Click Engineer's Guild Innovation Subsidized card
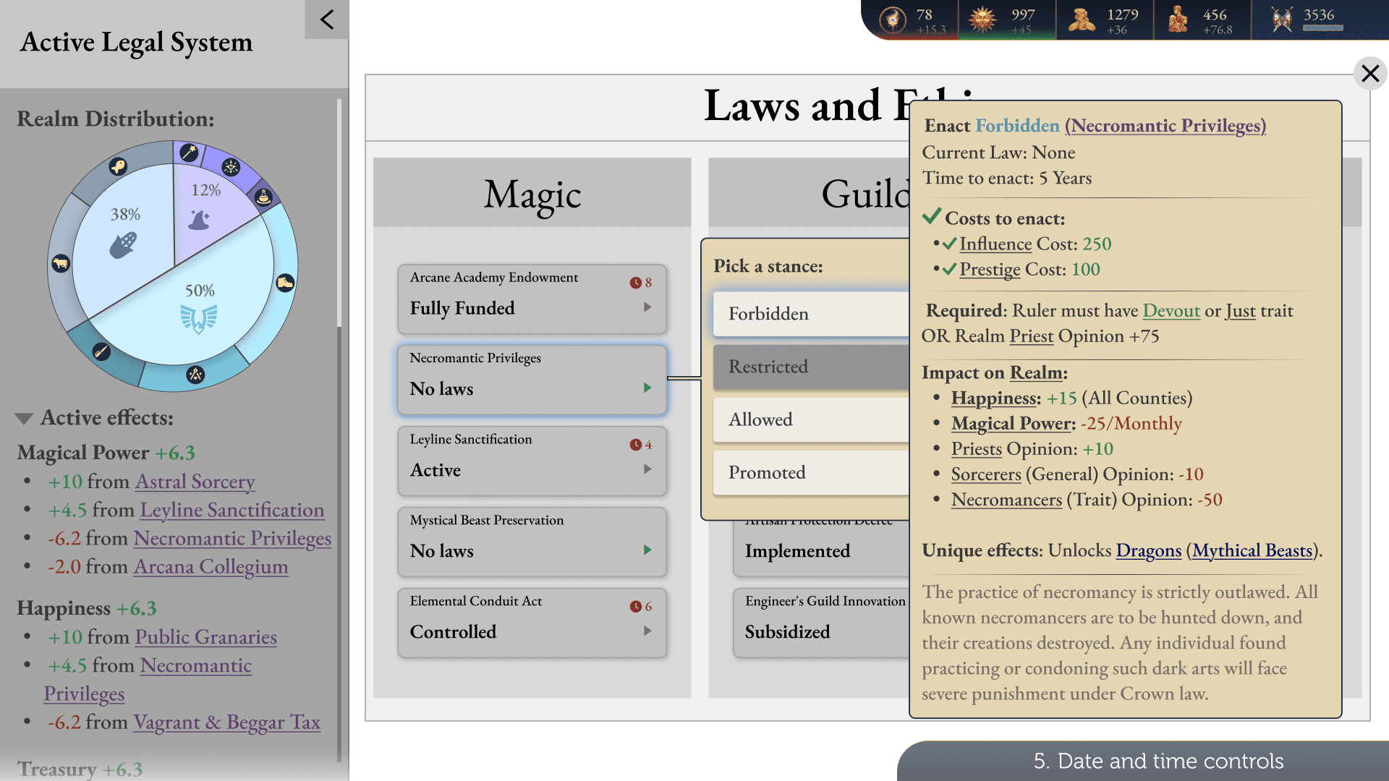Image resolution: width=1389 pixels, height=781 pixels. coord(821,623)
